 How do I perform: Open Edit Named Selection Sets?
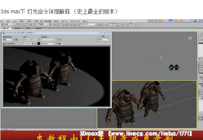79,24
